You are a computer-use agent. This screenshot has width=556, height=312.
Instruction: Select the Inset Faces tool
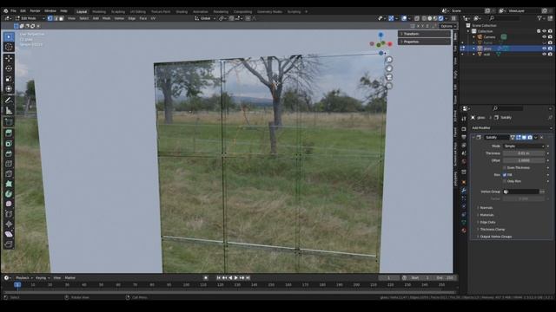coord(9,144)
